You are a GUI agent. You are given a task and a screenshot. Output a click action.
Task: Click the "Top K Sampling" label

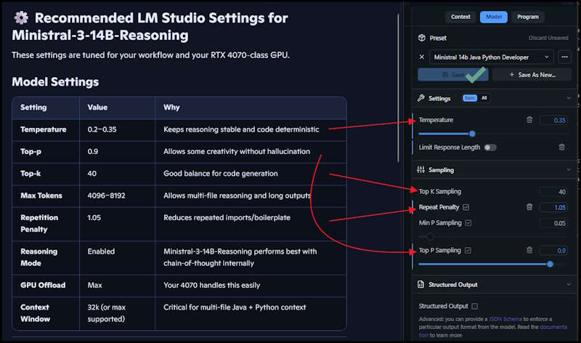tap(440, 191)
